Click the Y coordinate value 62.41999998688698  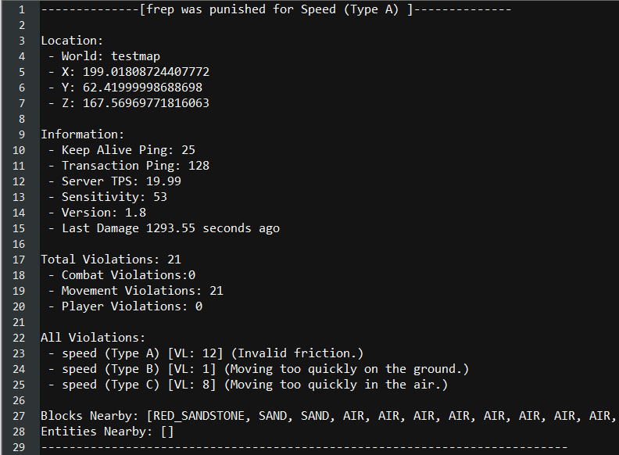142,88
